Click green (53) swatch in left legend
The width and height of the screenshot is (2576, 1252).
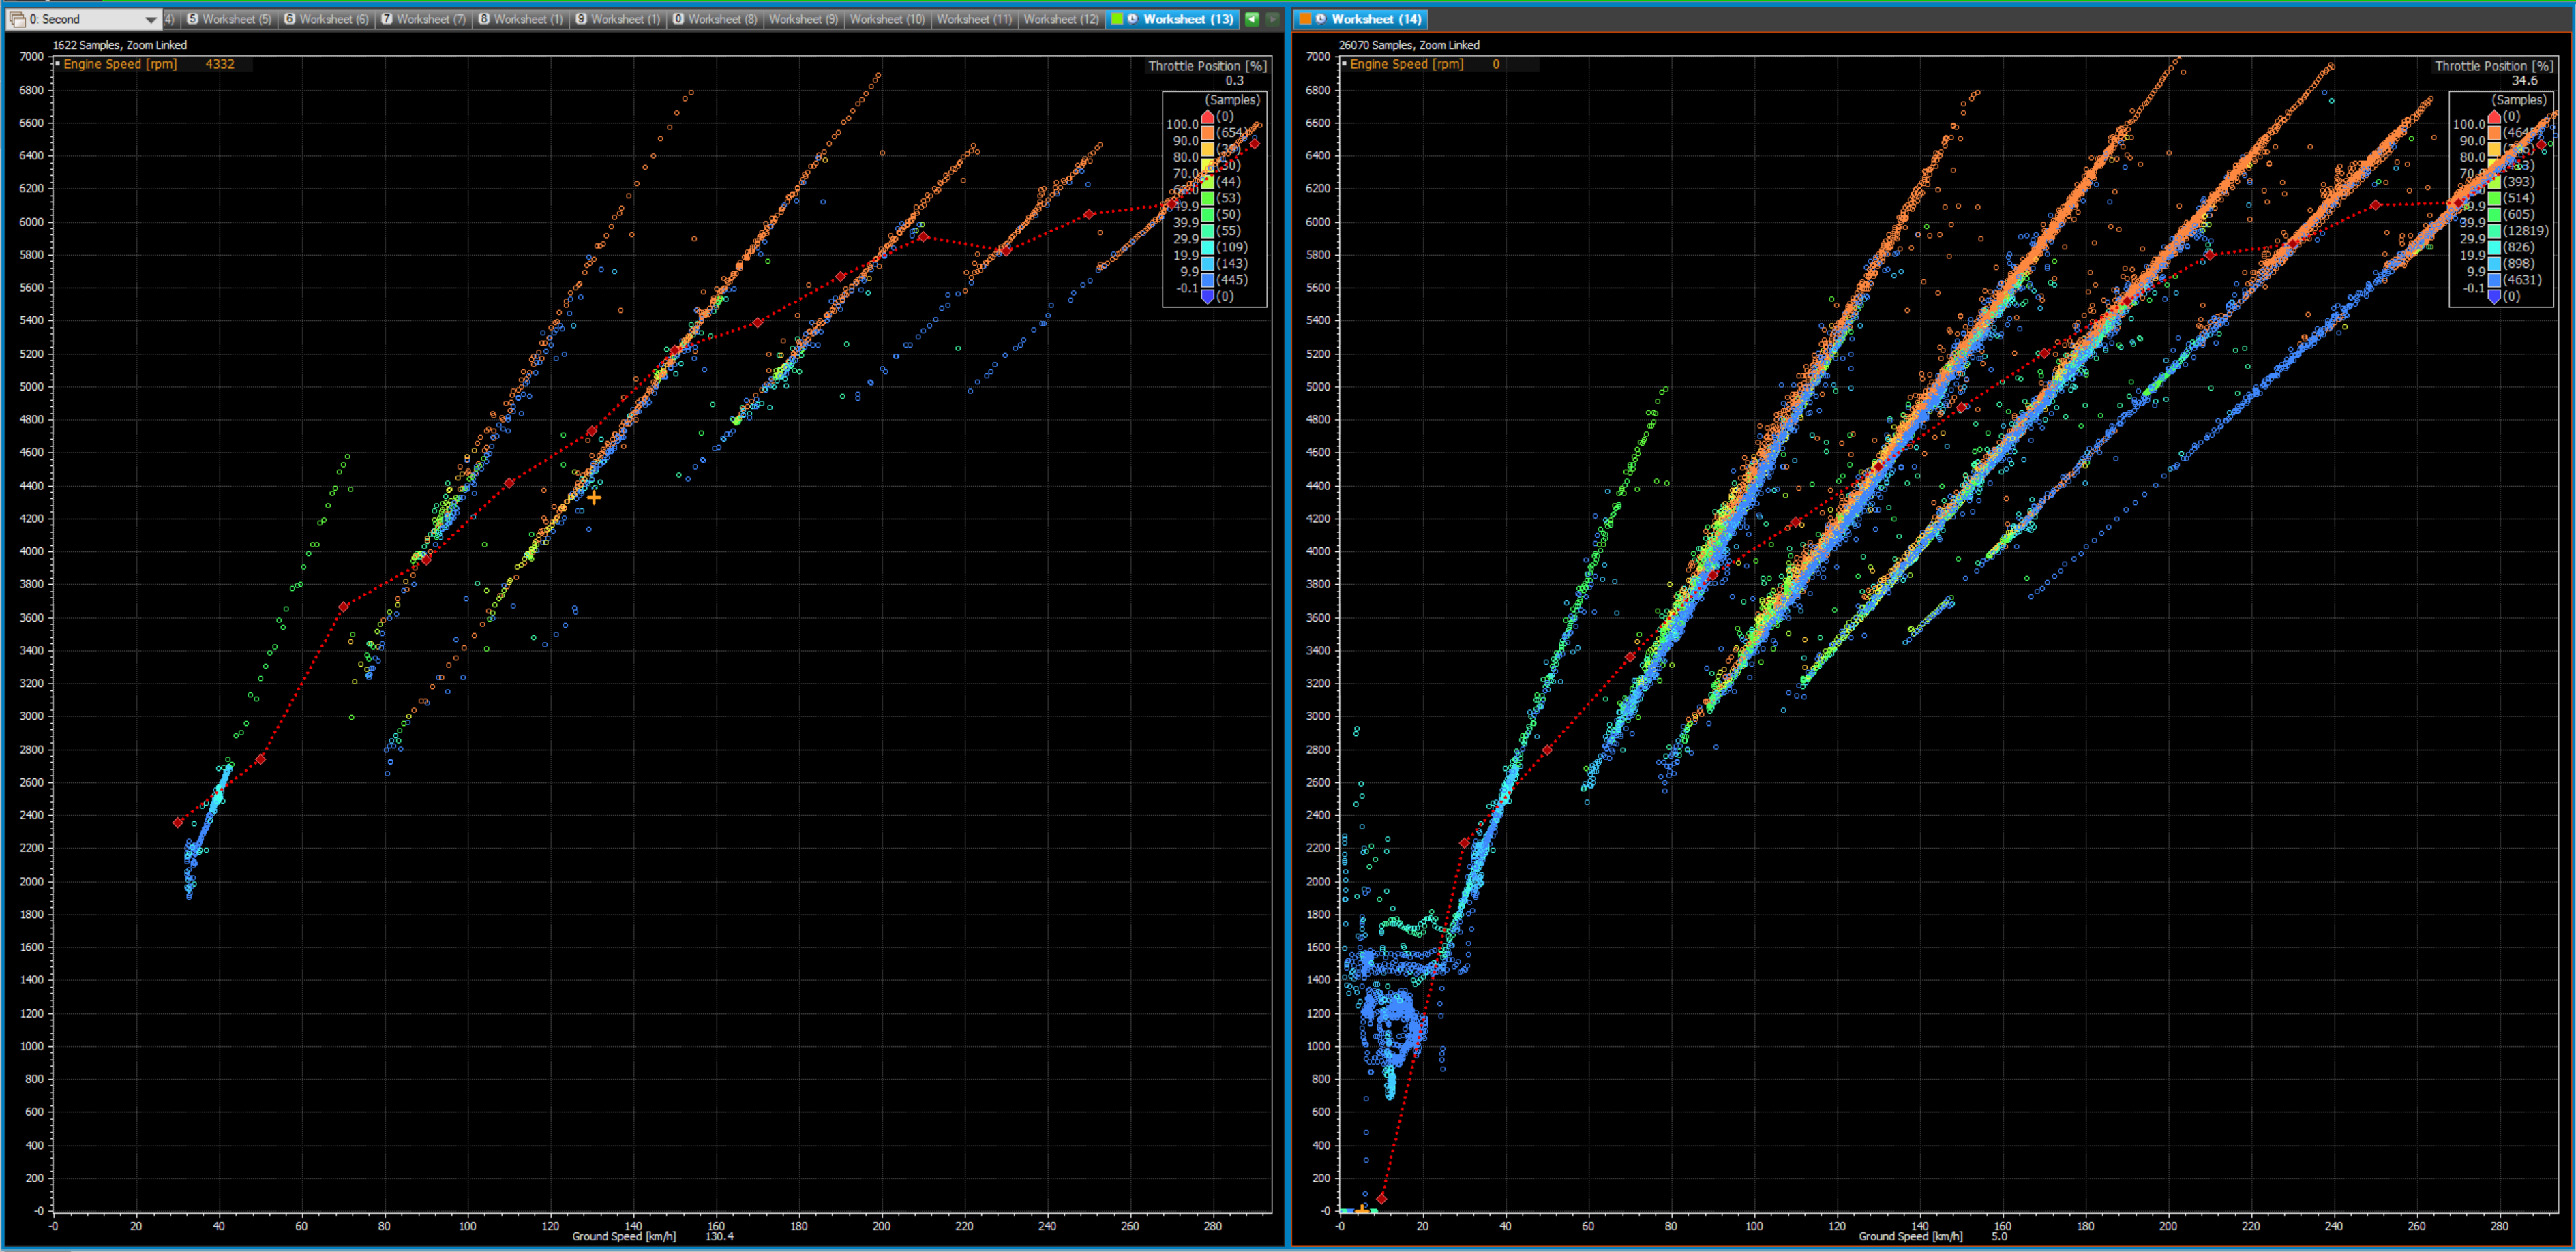click(x=1207, y=198)
